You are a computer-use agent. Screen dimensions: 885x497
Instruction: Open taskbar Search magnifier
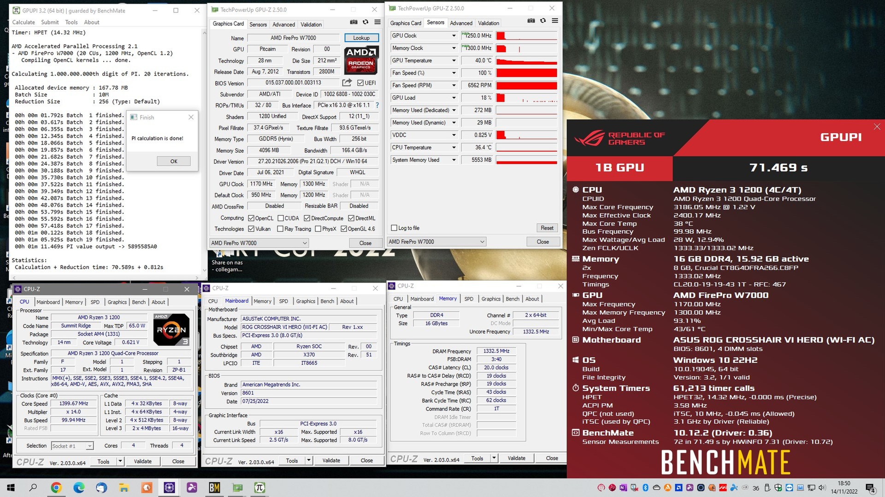tap(33, 488)
